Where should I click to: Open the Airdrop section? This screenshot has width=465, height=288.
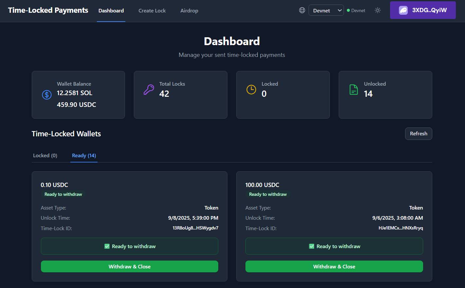tap(189, 10)
